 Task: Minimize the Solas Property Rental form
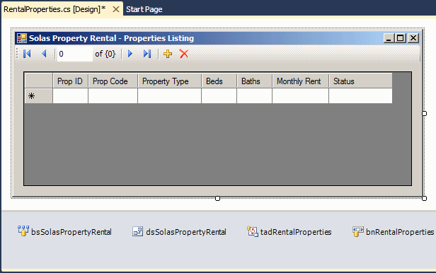click(389, 38)
